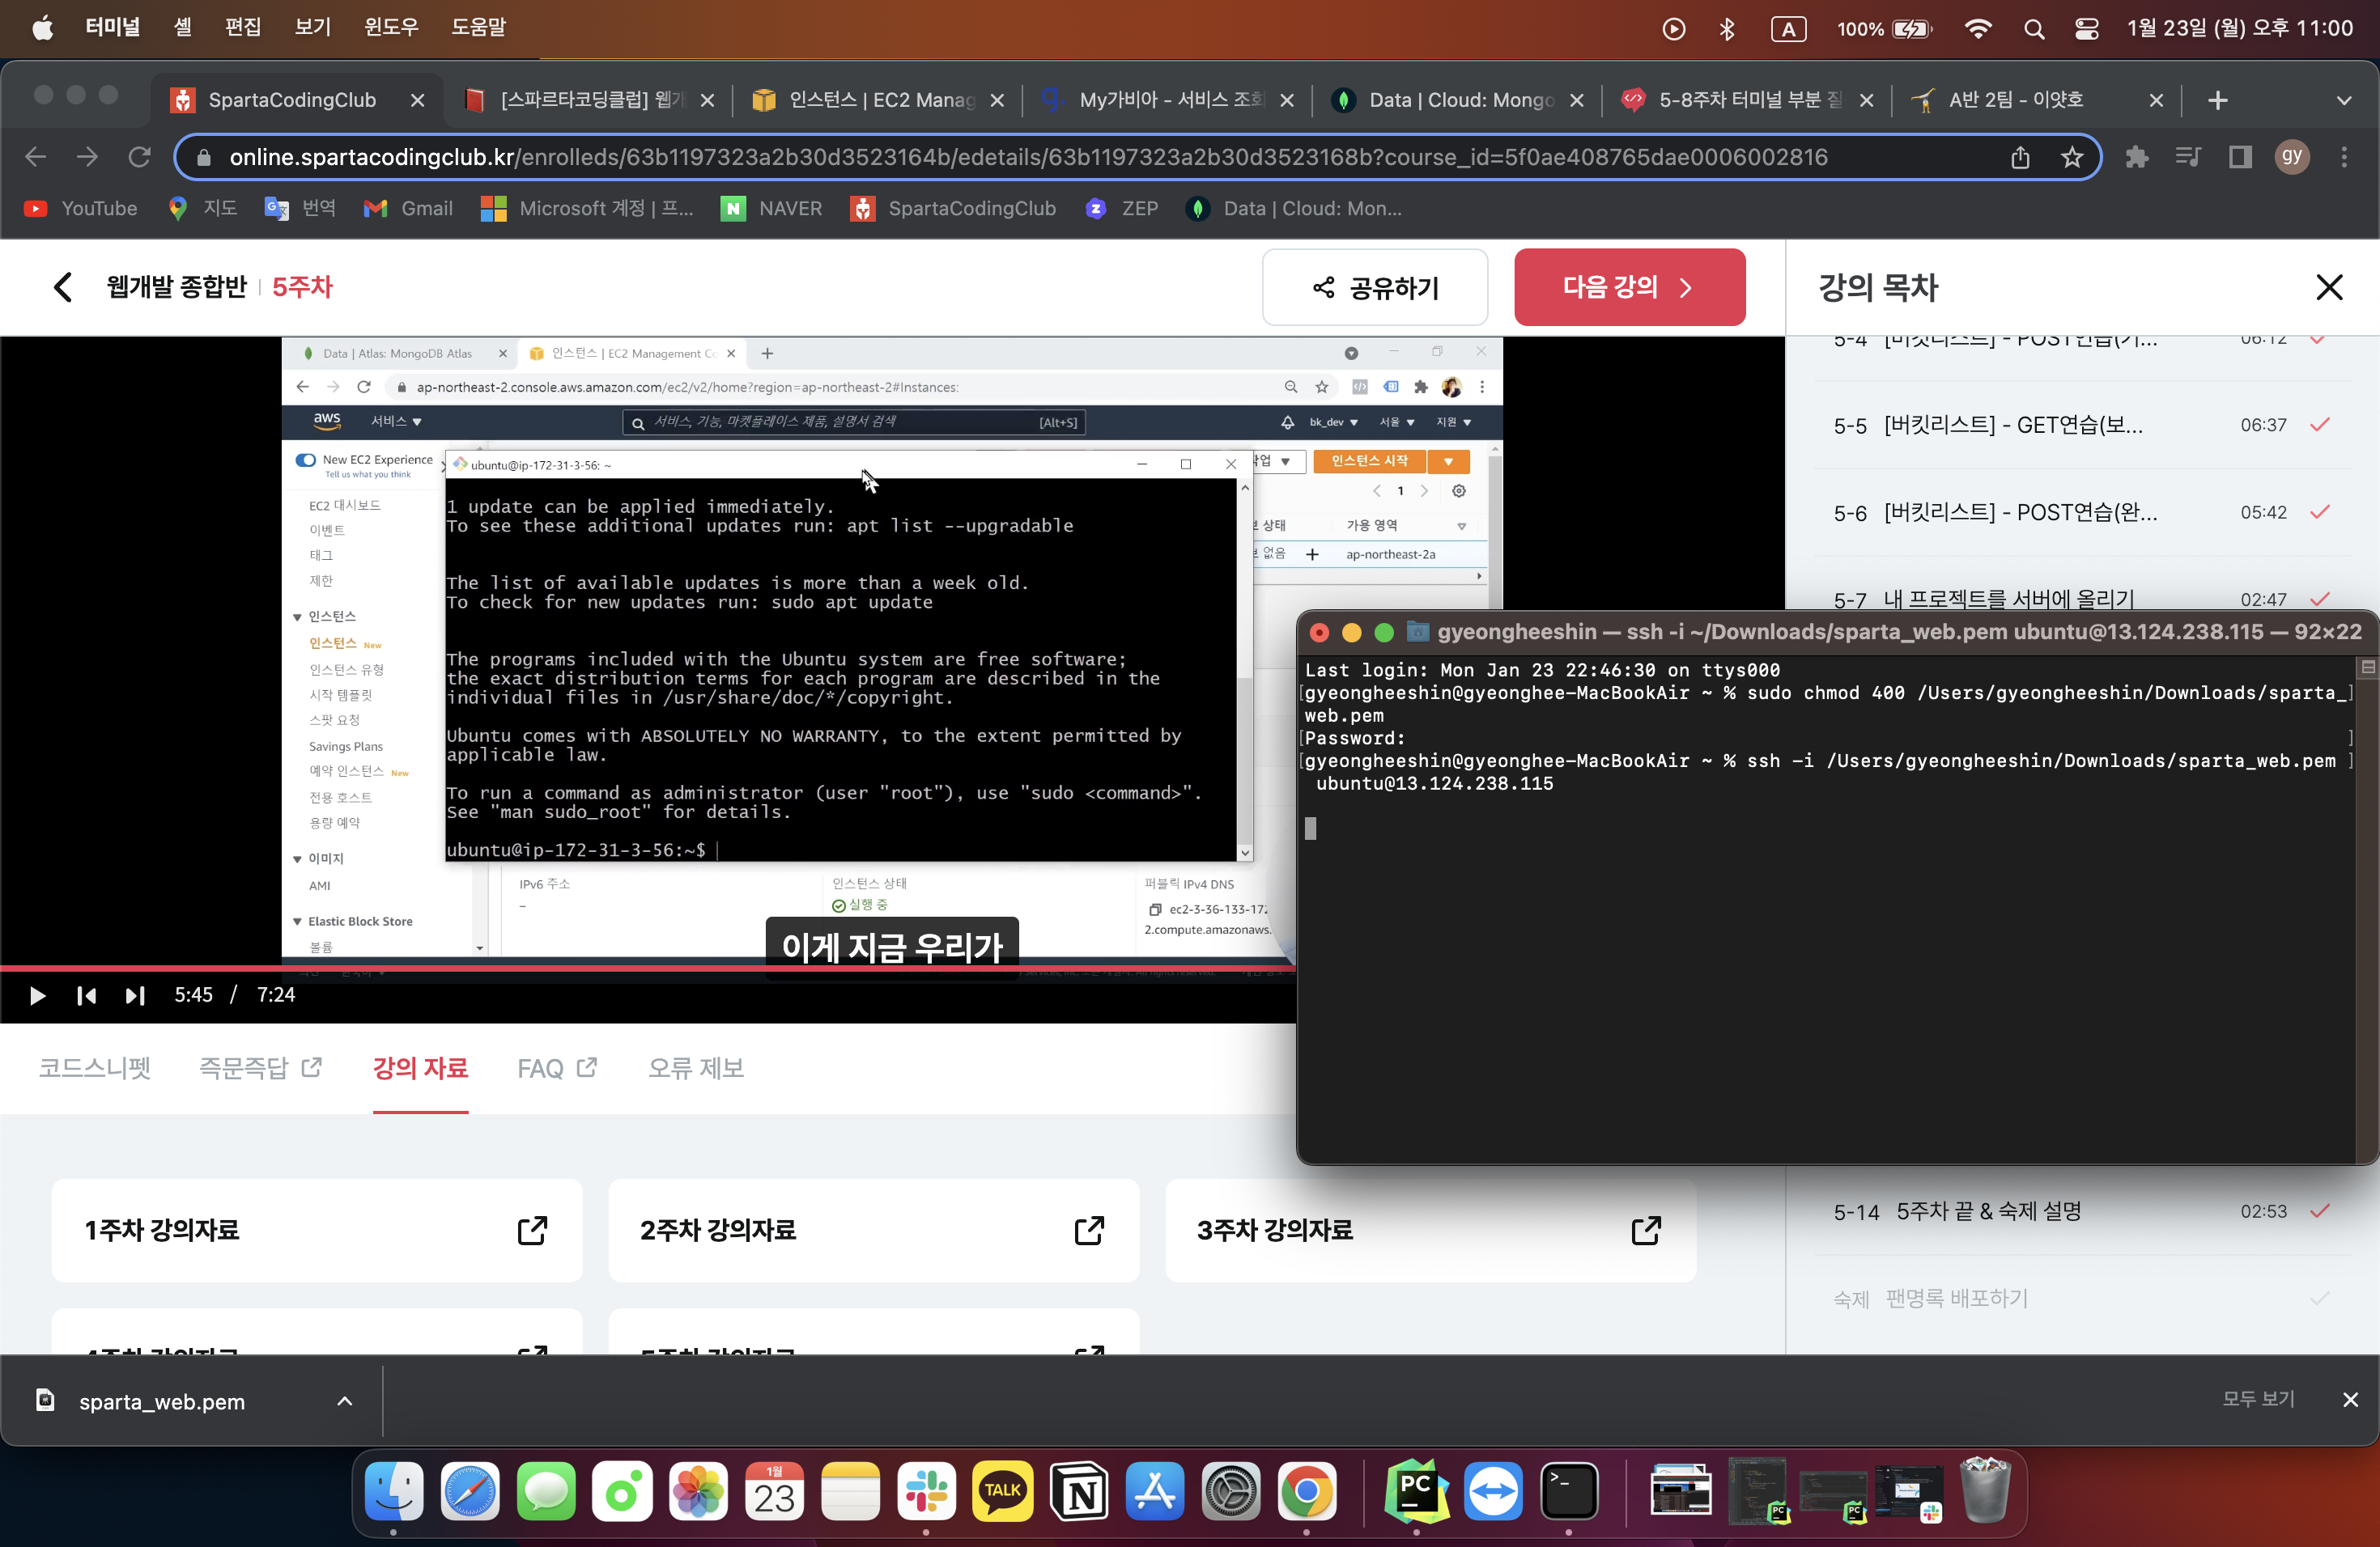This screenshot has width=2380, height=1547.
Task: Go to 다음 강의 next lecture
Action: [x=1629, y=286]
